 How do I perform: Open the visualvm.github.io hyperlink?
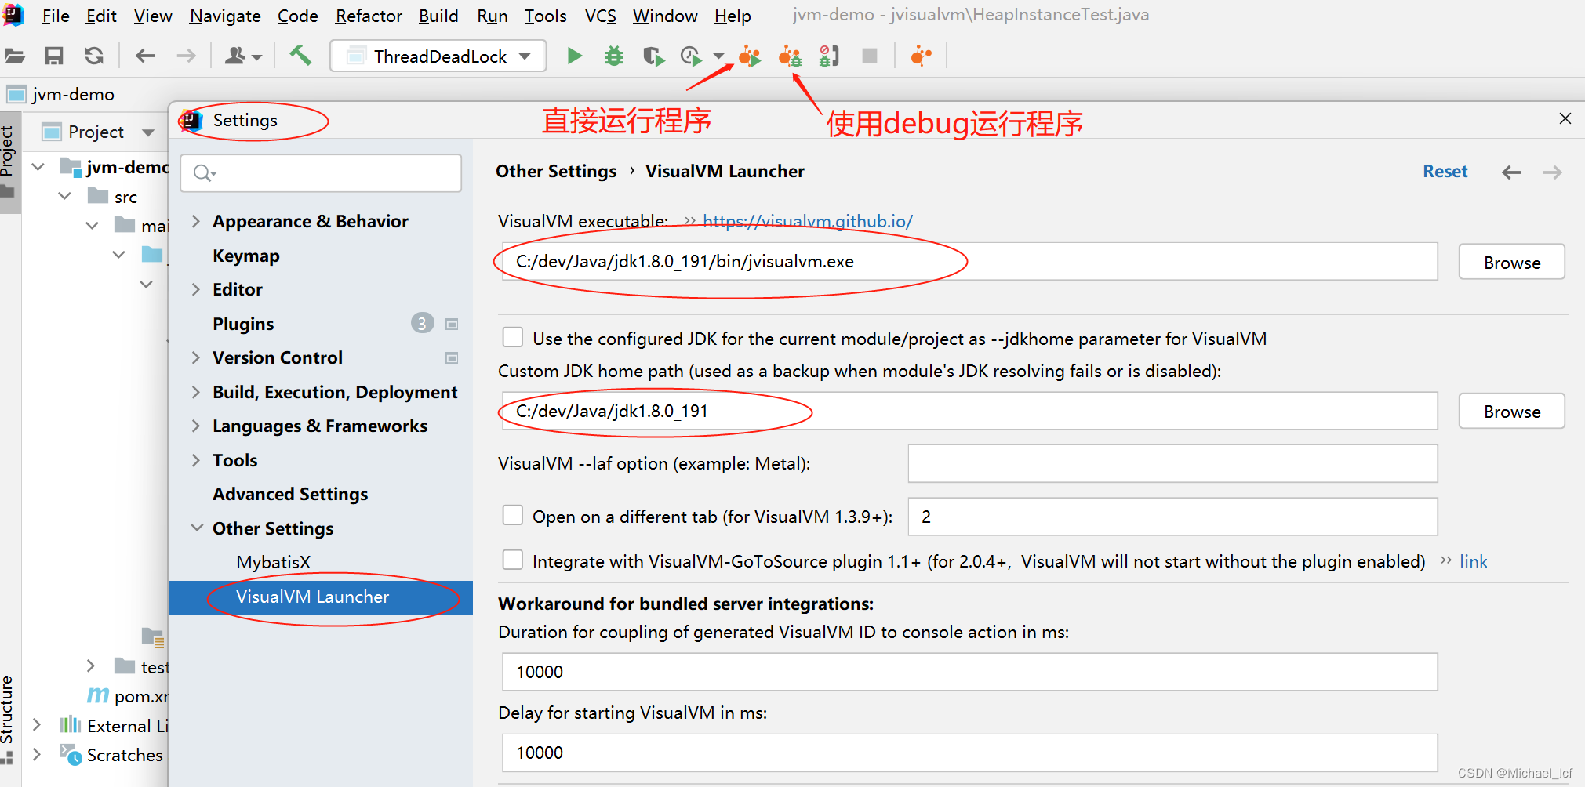coord(808,221)
